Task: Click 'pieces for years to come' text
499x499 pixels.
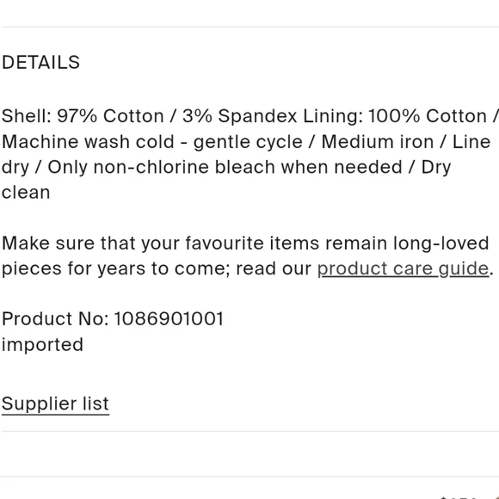Action: pos(116,269)
